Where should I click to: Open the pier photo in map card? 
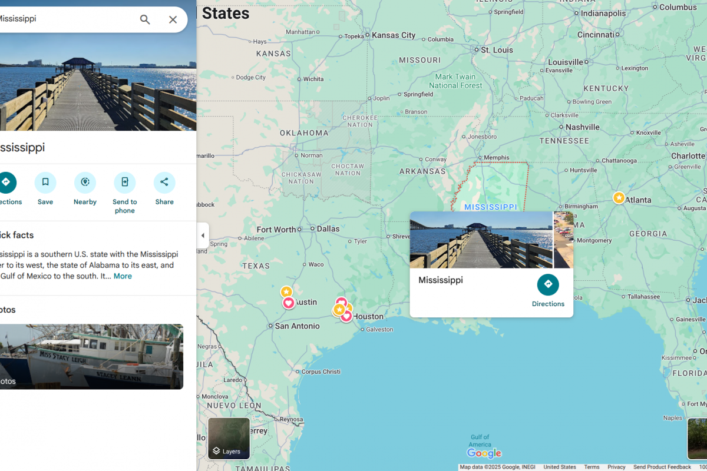481,240
